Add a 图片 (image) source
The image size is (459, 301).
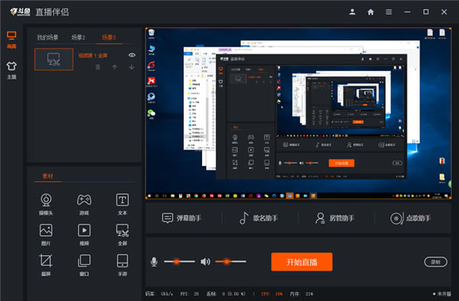(x=46, y=235)
